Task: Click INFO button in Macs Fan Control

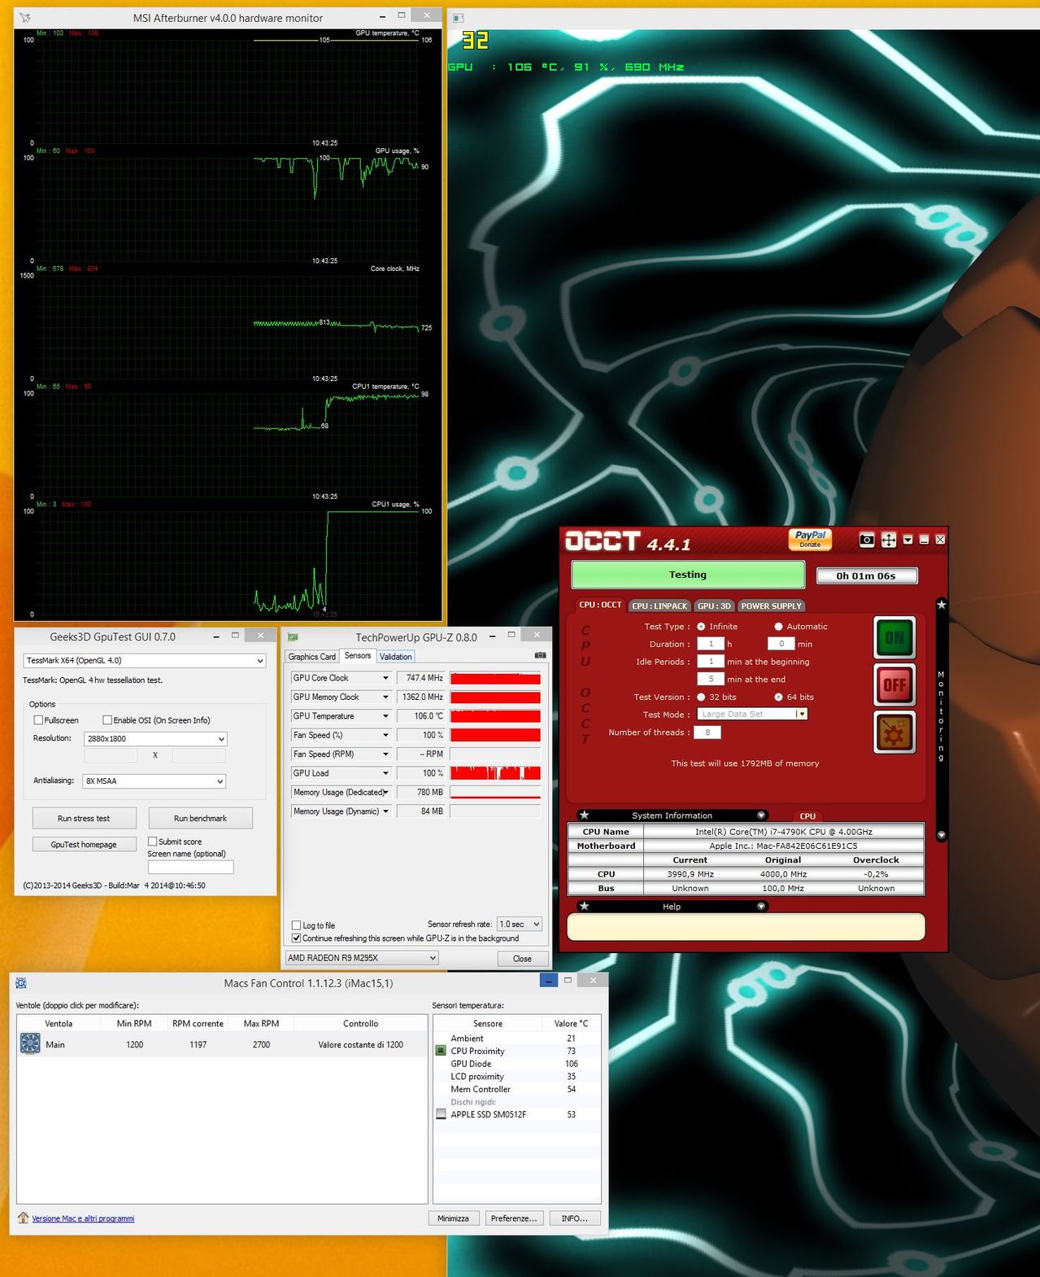Action: 575,1218
